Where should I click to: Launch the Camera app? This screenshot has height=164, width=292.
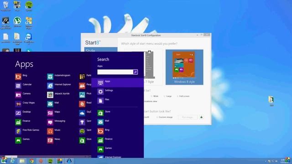[x=23, y=95]
